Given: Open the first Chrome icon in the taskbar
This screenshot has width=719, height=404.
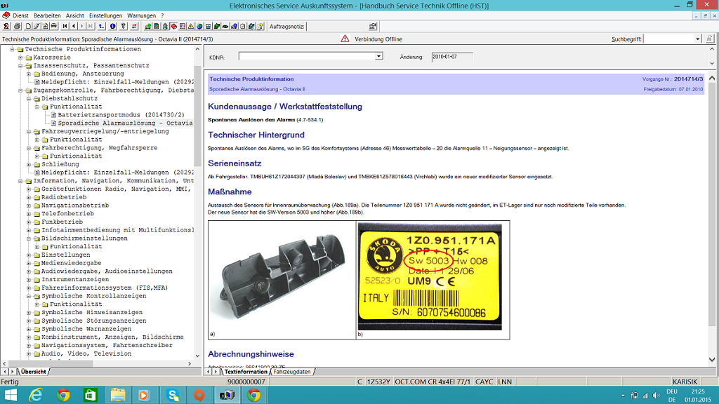Looking at the screenshot, I should tap(63, 395).
